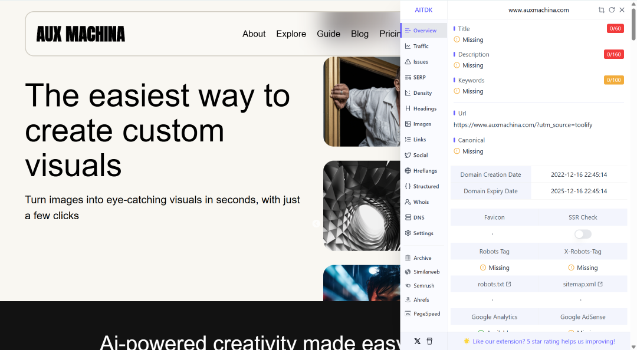The width and height of the screenshot is (637, 350).
Task: Click the Robots Tag Missing value
Action: coord(494,268)
